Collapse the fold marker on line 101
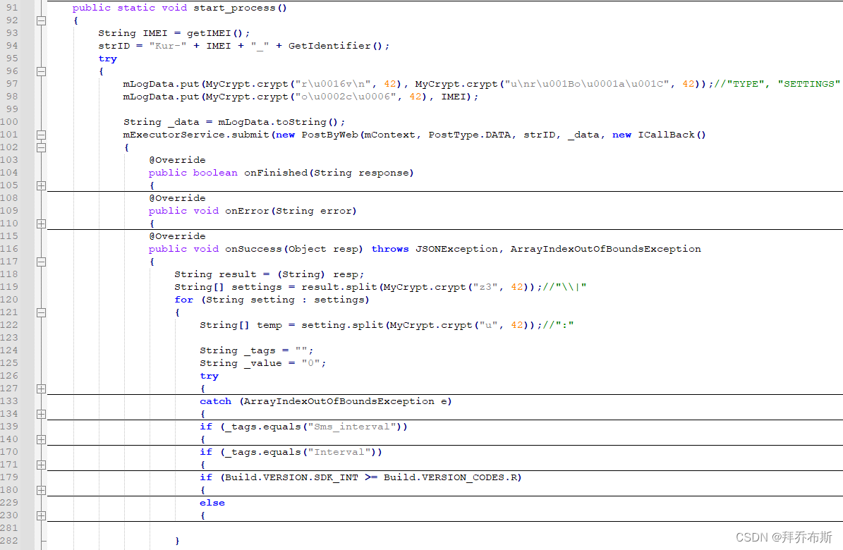This screenshot has width=843, height=550. [x=41, y=135]
